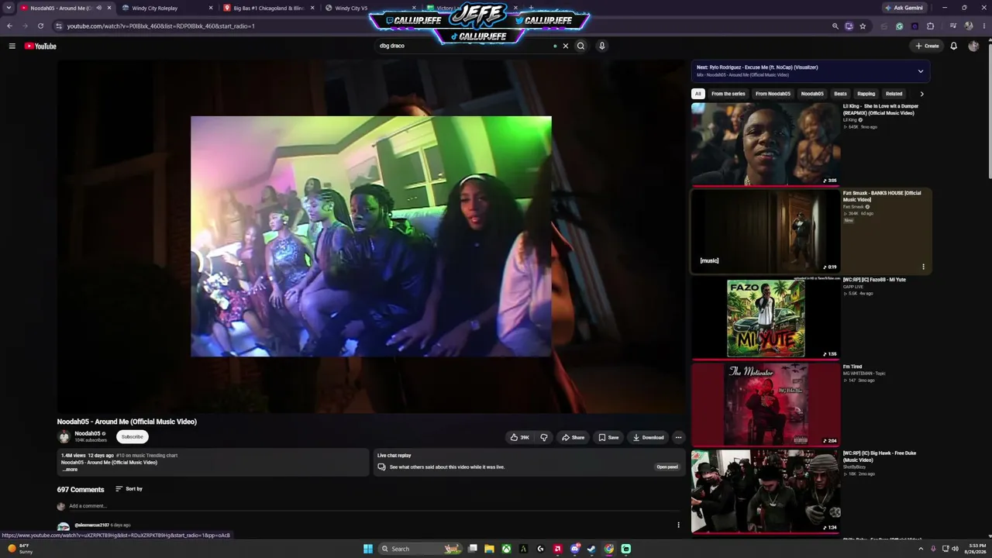
Task: Open the Windows Start menu
Action: pos(368,549)
